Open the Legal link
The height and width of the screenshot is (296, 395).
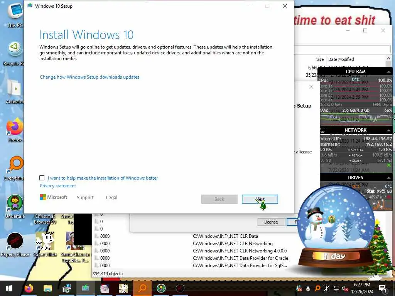click(111, 198)
